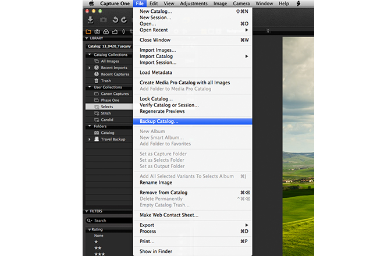
Task: Click the camera Capture icon in toolbar
Action: click(x=104, y=20)
